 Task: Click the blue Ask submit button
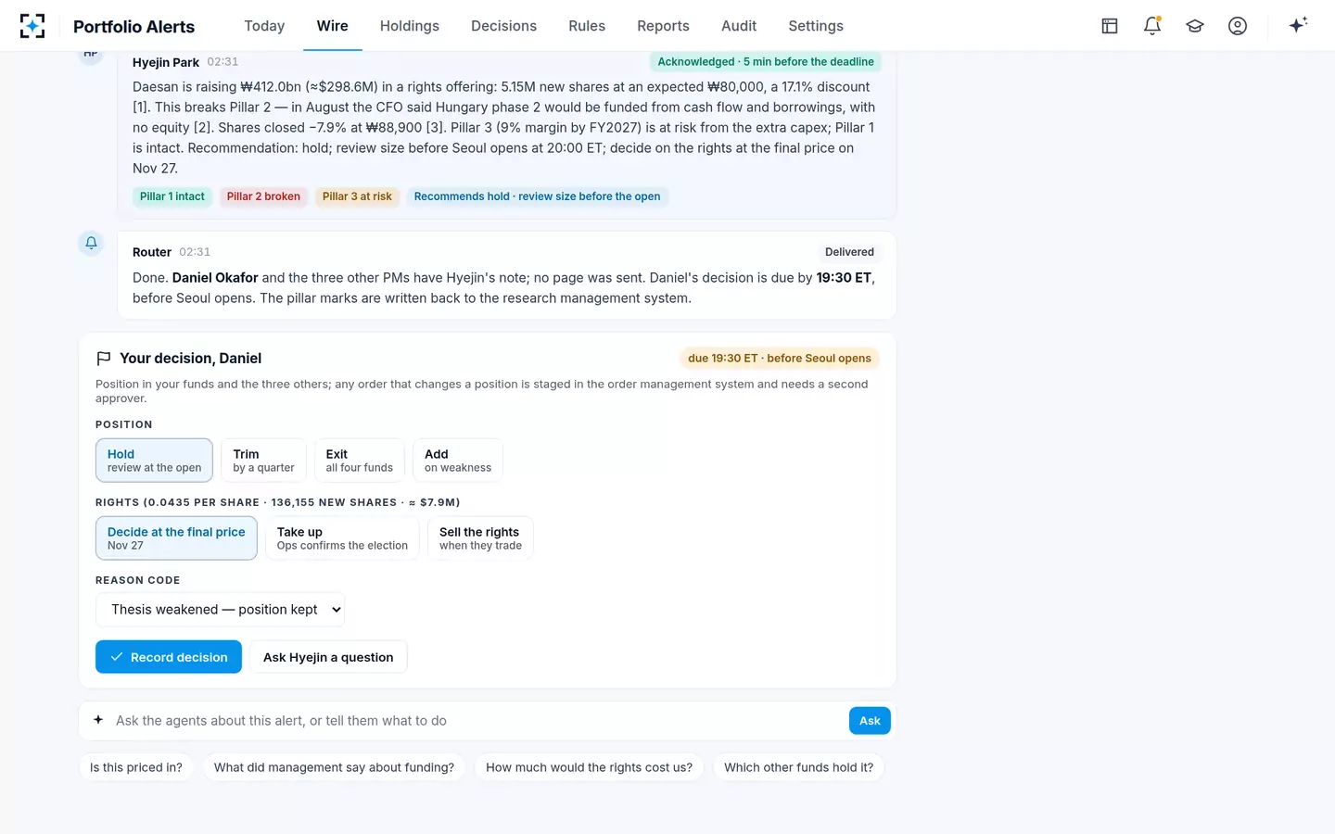(870, 721)
